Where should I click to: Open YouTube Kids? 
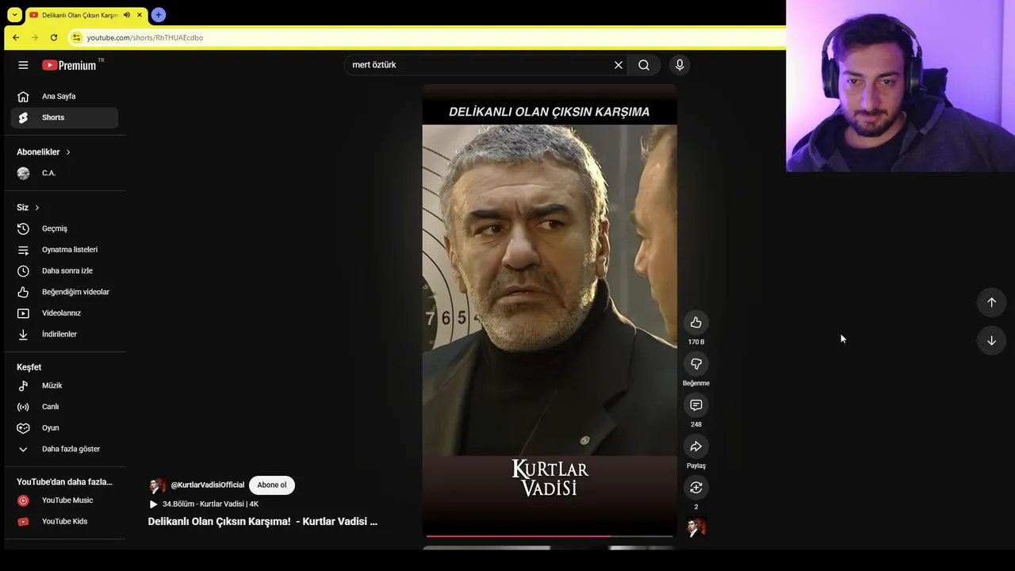coord(64,521)
